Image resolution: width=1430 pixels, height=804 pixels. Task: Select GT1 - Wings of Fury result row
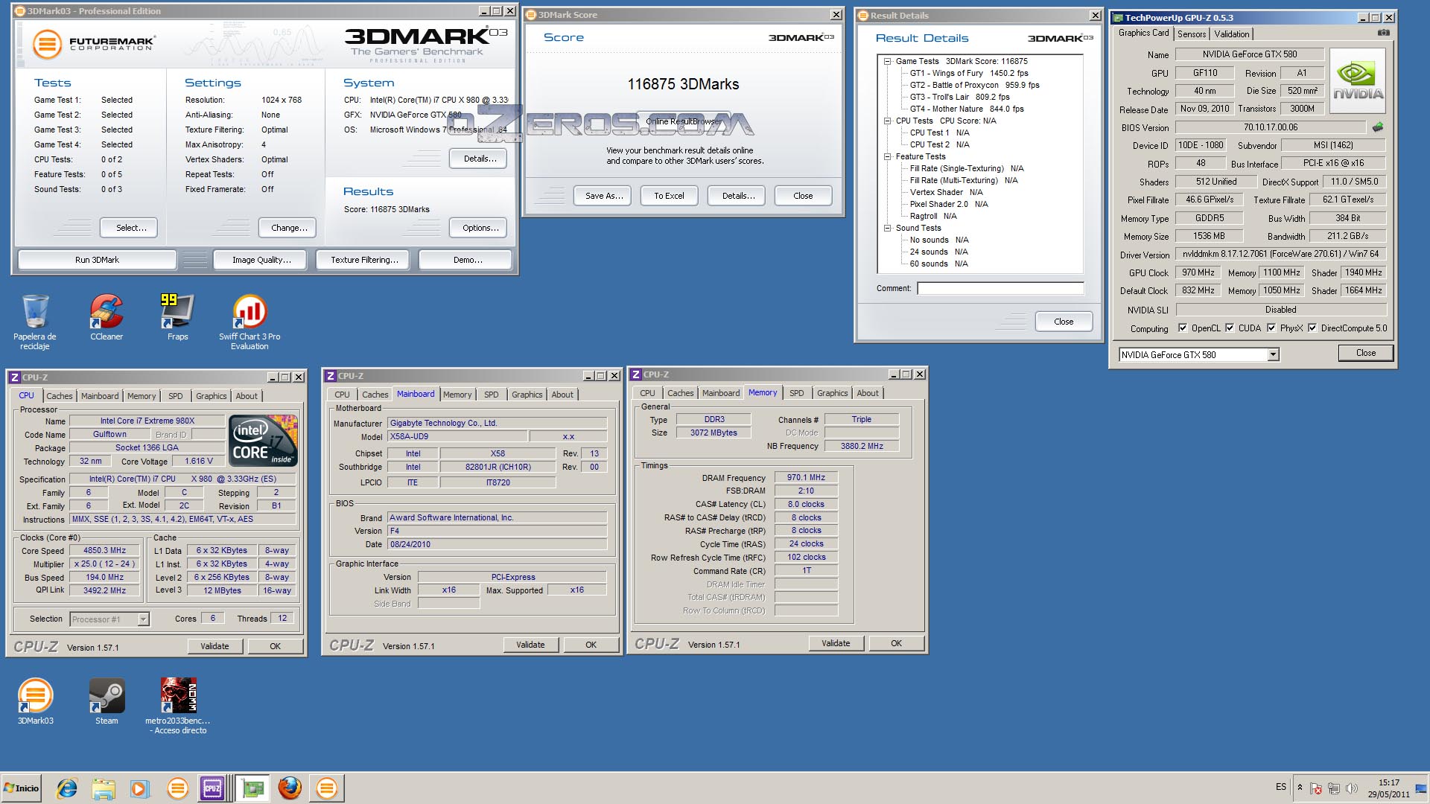(x=968, y=73)
